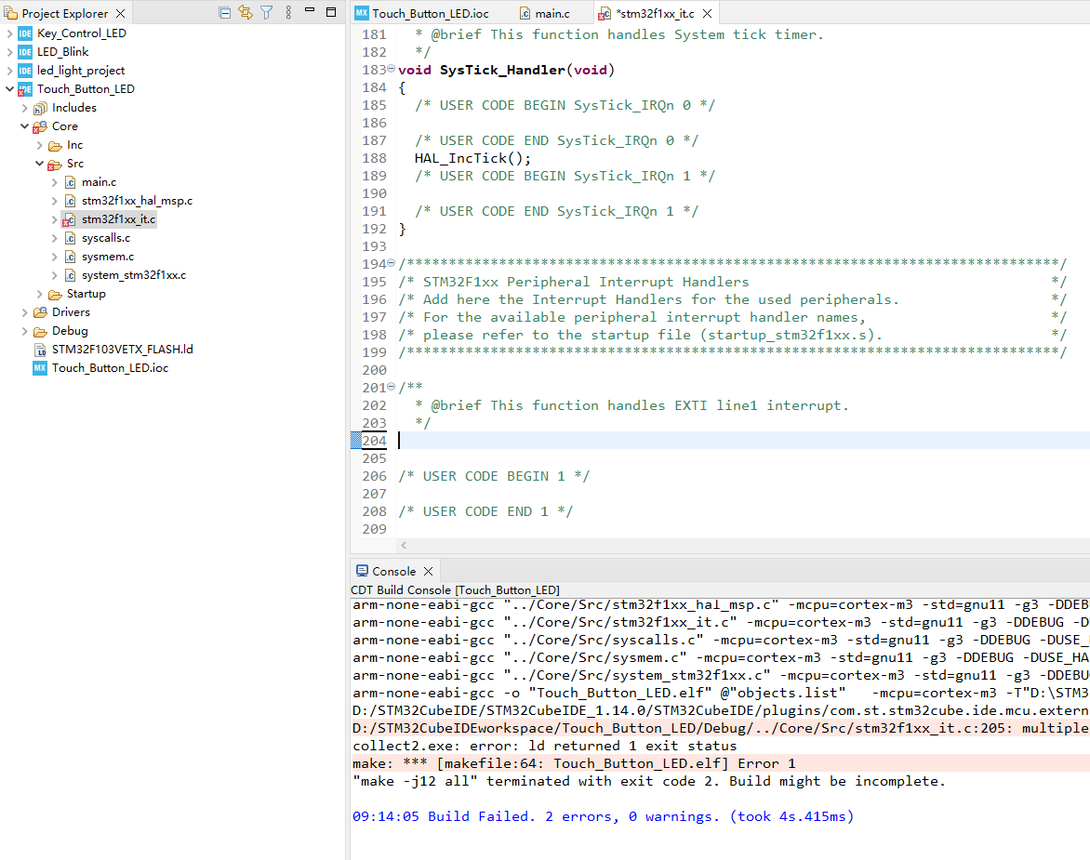Viewport: 1090px width, 860px height.
Task: Select sysmem.c file
Action: coord(108,257)
